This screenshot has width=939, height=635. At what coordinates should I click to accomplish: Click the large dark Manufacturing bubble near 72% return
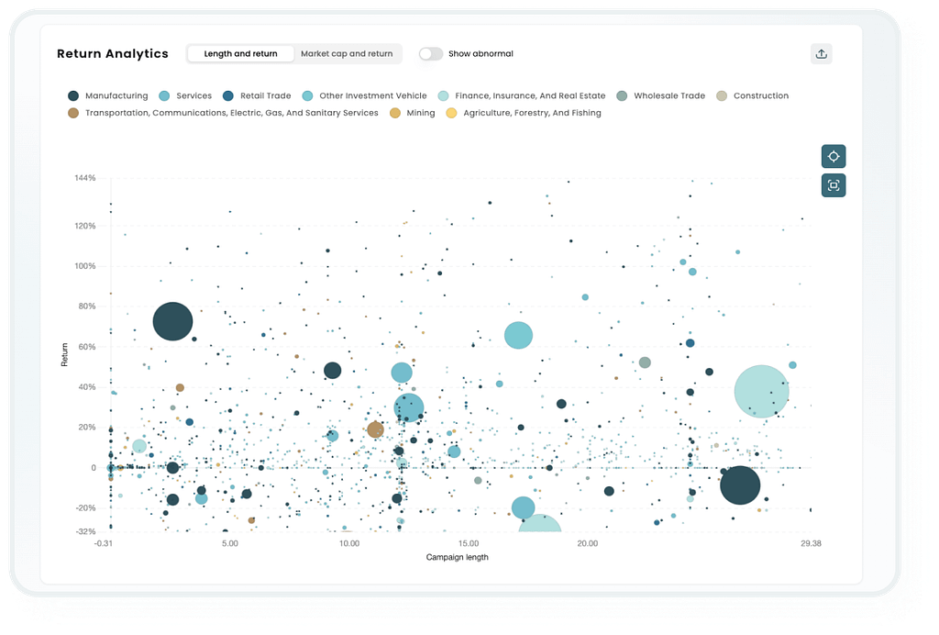172,321
